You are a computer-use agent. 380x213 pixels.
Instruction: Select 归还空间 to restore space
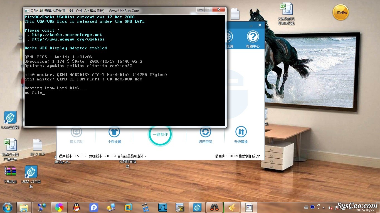pos(205,135)
